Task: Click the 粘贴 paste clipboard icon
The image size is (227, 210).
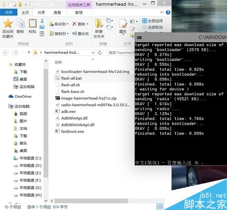Action: point(33,24)
